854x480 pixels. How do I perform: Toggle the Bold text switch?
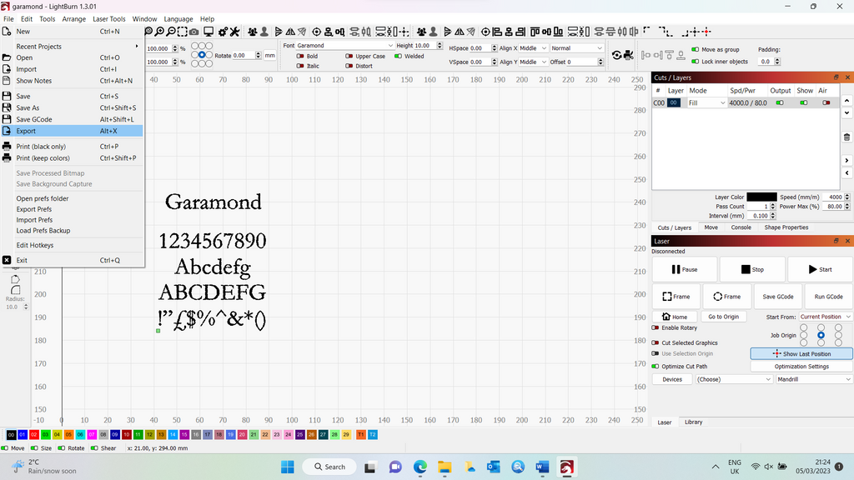[x=301, y=56]
